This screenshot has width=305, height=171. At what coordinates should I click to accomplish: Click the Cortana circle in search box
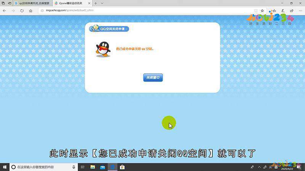coord(13,167)
